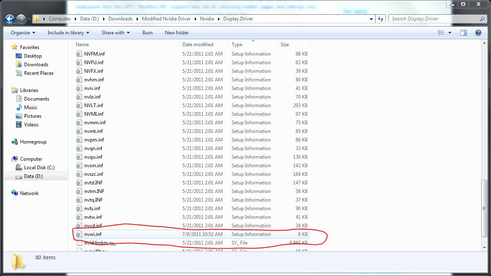Click the Local Disk (C:) drive icon

19,168
